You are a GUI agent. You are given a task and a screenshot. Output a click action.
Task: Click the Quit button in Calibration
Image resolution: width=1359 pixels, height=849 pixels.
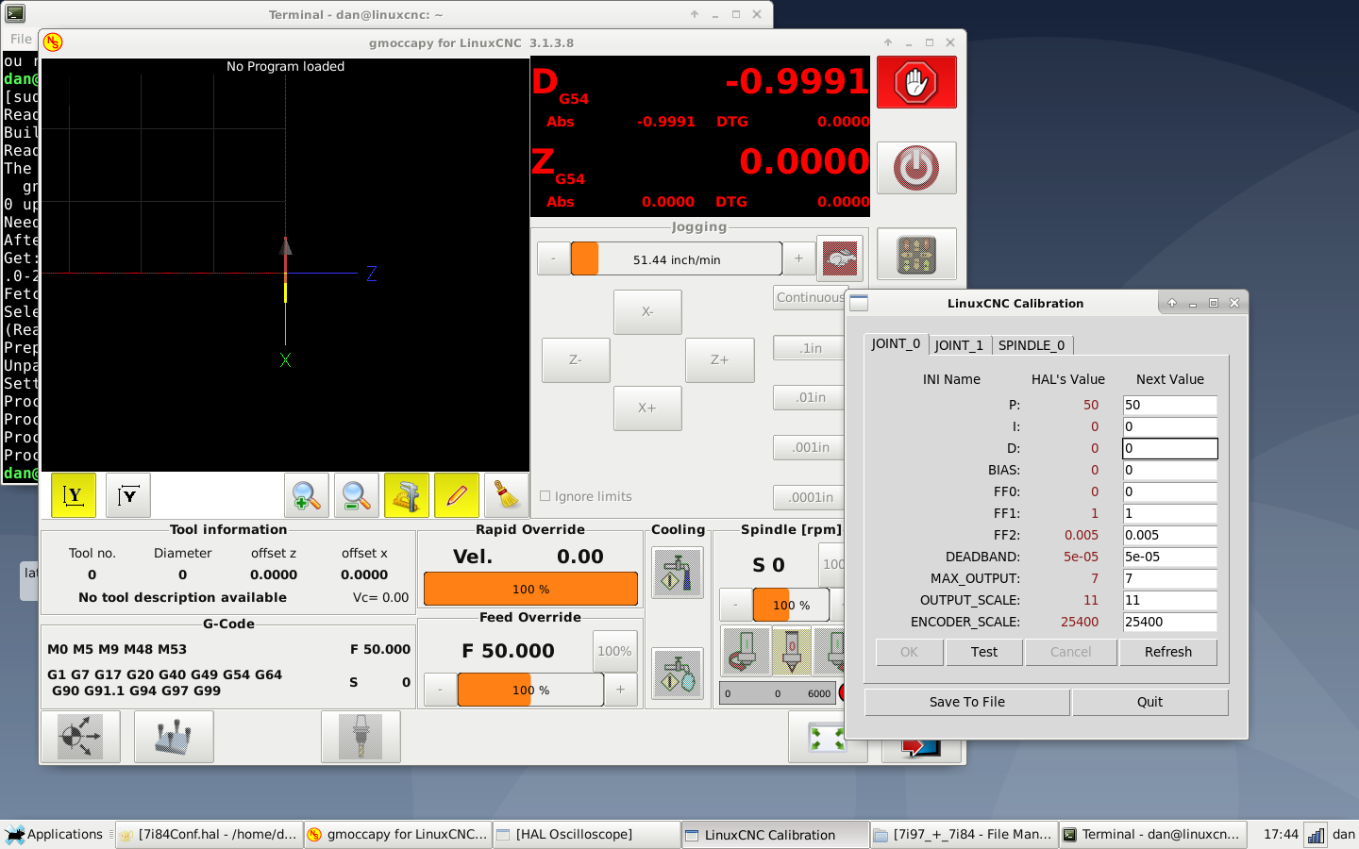pyautogui.click(x=1150, y=702)
